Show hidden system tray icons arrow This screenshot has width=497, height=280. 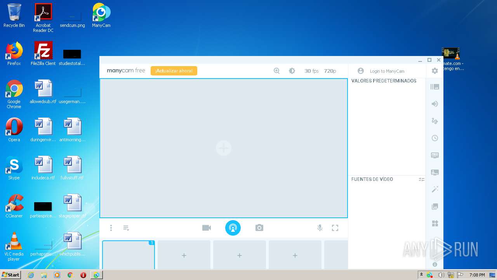point(421,275)
